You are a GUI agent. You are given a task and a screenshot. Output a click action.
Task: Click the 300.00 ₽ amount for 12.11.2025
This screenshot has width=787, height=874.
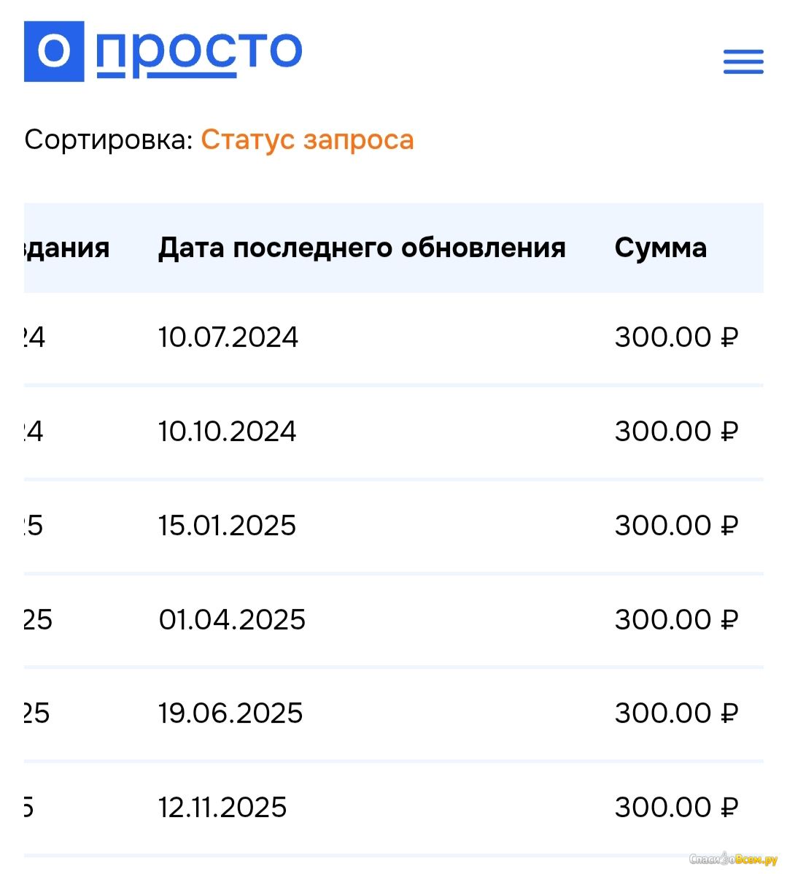(x=676, y=808)
